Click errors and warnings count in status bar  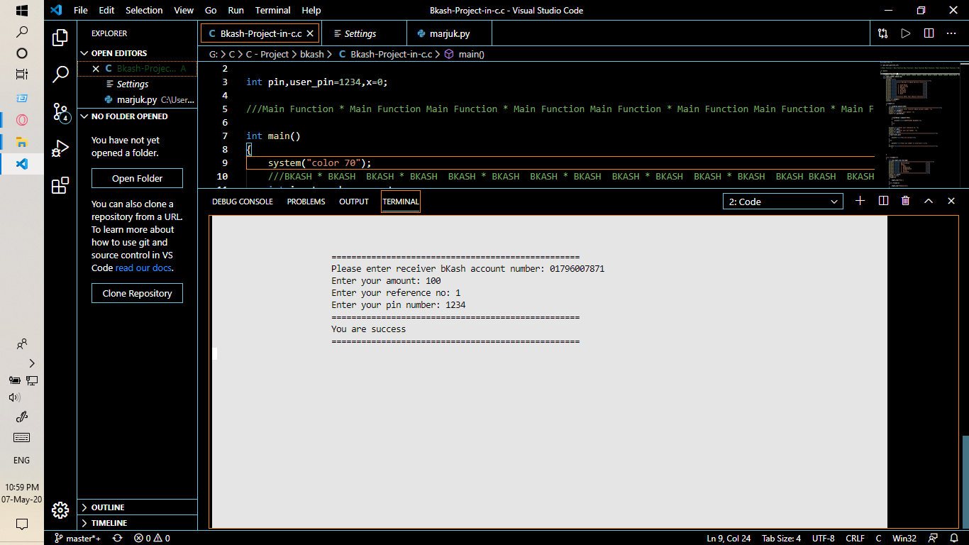(x=152, y=538)
